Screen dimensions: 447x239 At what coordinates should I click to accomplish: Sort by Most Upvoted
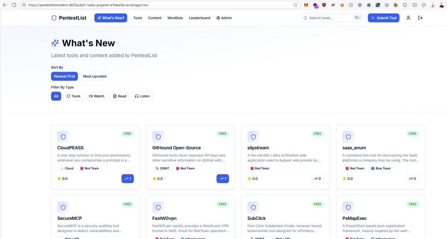[x=95, y=76]
